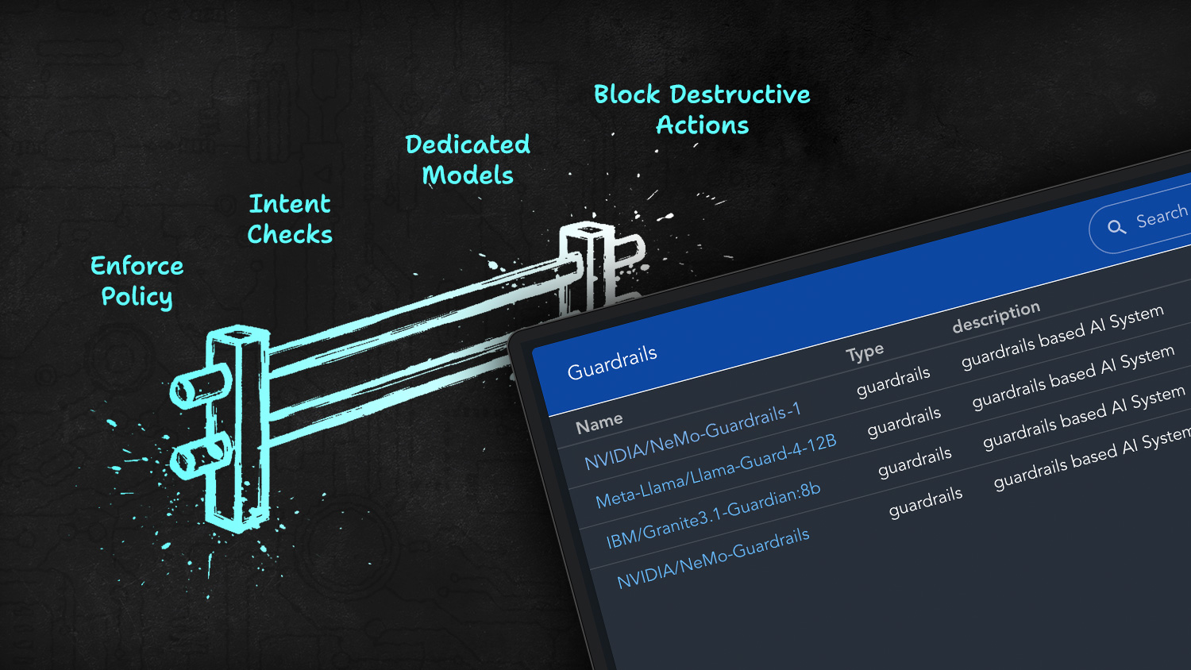The width and height of the screenshot is (1191, 670).
Task: Click the Guardrails panel title
Action: pyautogui.click(x=612, y=362)
